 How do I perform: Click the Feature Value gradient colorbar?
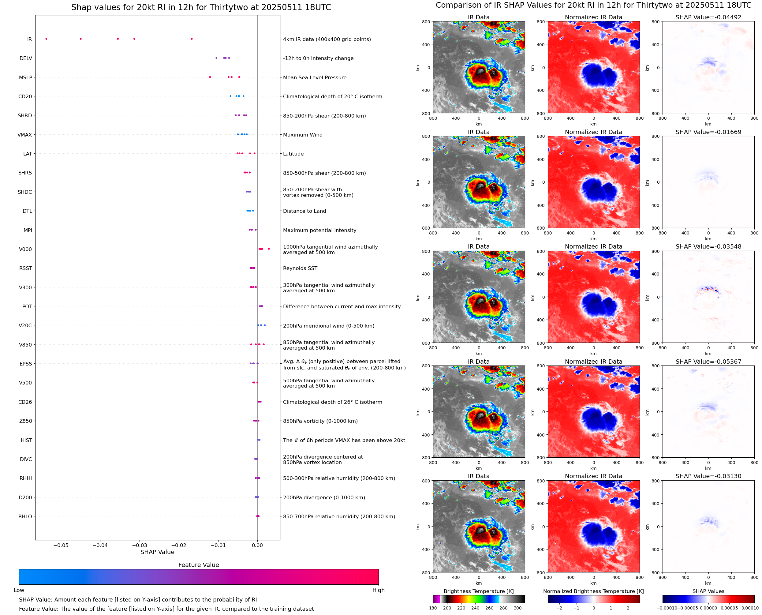(x=199, y=577)
